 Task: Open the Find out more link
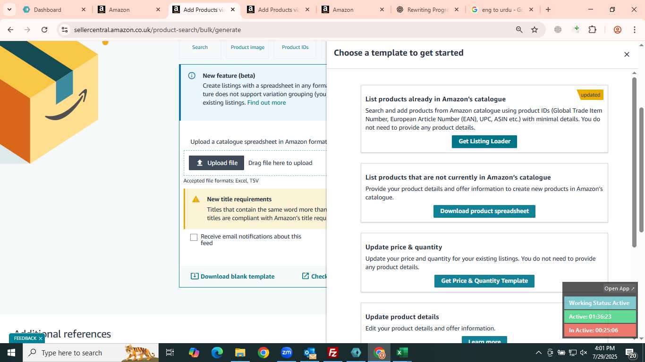point(266,103)
